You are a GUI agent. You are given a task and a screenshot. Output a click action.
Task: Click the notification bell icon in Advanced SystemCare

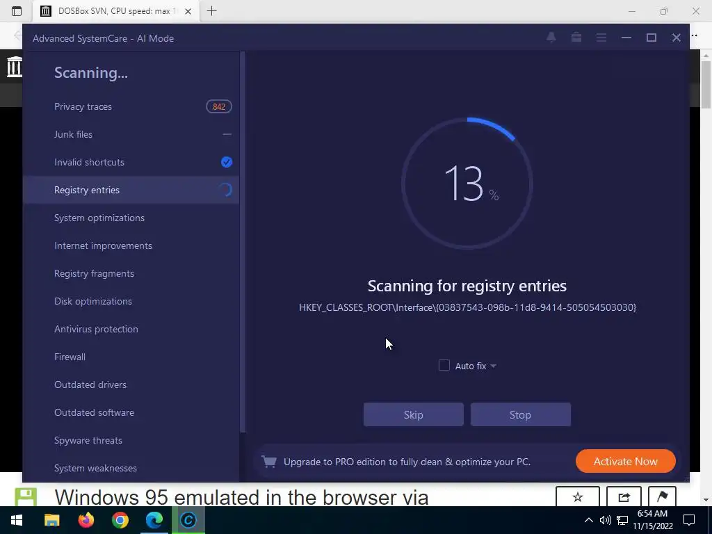551,38
